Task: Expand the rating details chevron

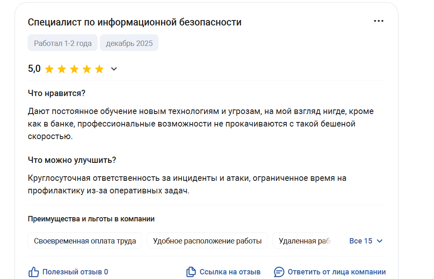Action: (114, 69)
